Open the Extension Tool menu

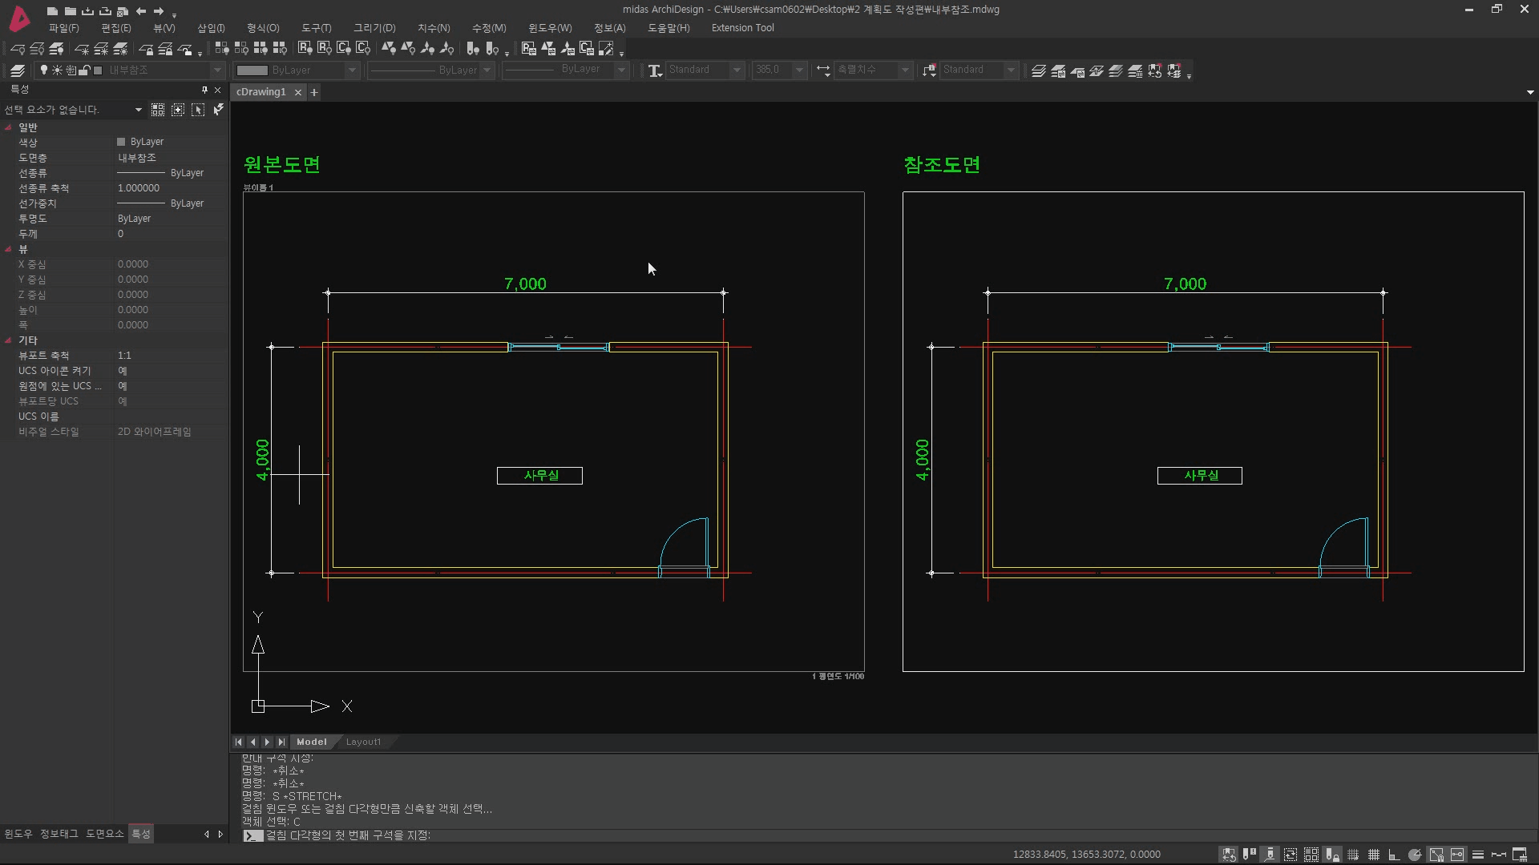[x=742, y=28]
